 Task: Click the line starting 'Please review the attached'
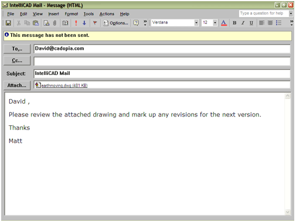click(135, 114)
